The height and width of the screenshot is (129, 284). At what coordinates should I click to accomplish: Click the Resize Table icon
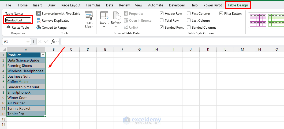click(9, 28)
